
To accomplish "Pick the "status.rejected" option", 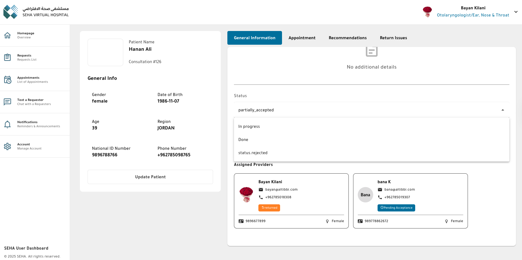I will [x=253, y=153].
